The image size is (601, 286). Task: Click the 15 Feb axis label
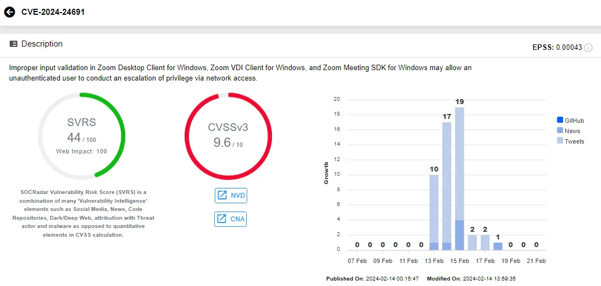[460, 261]
